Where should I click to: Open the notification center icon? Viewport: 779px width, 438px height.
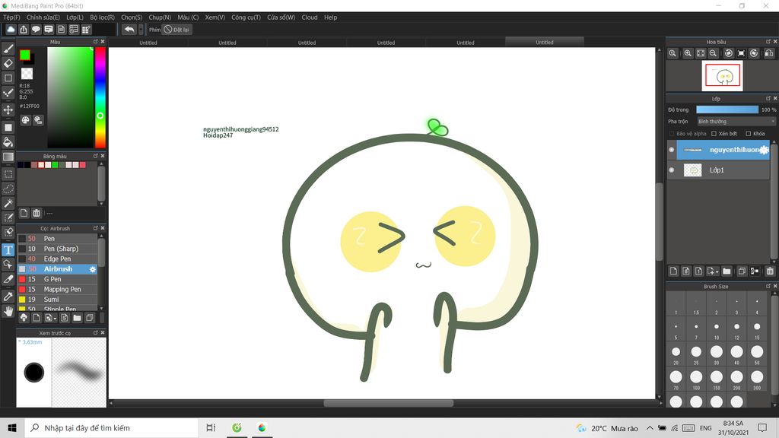pyautogui.click(x=762, y=427)
